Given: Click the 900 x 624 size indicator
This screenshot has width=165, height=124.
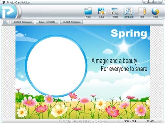Looking at the screenshot, I should (x=130, y=121).
